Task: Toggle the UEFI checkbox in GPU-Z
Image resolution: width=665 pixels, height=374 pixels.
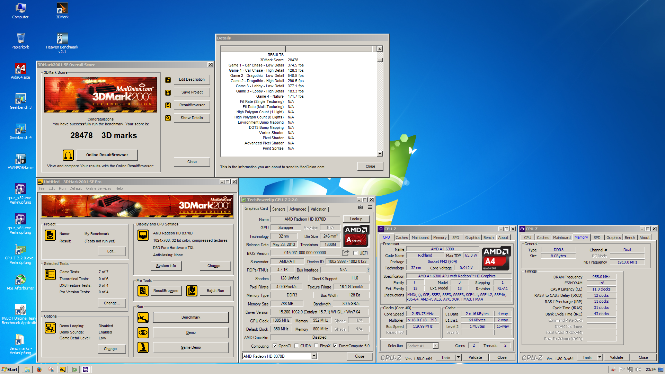Action: coord(355,253)
